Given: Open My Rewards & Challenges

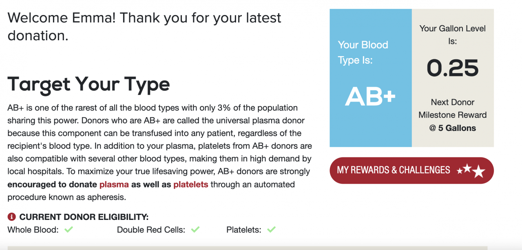Looking at the screenshot, I should coord(394,170).
